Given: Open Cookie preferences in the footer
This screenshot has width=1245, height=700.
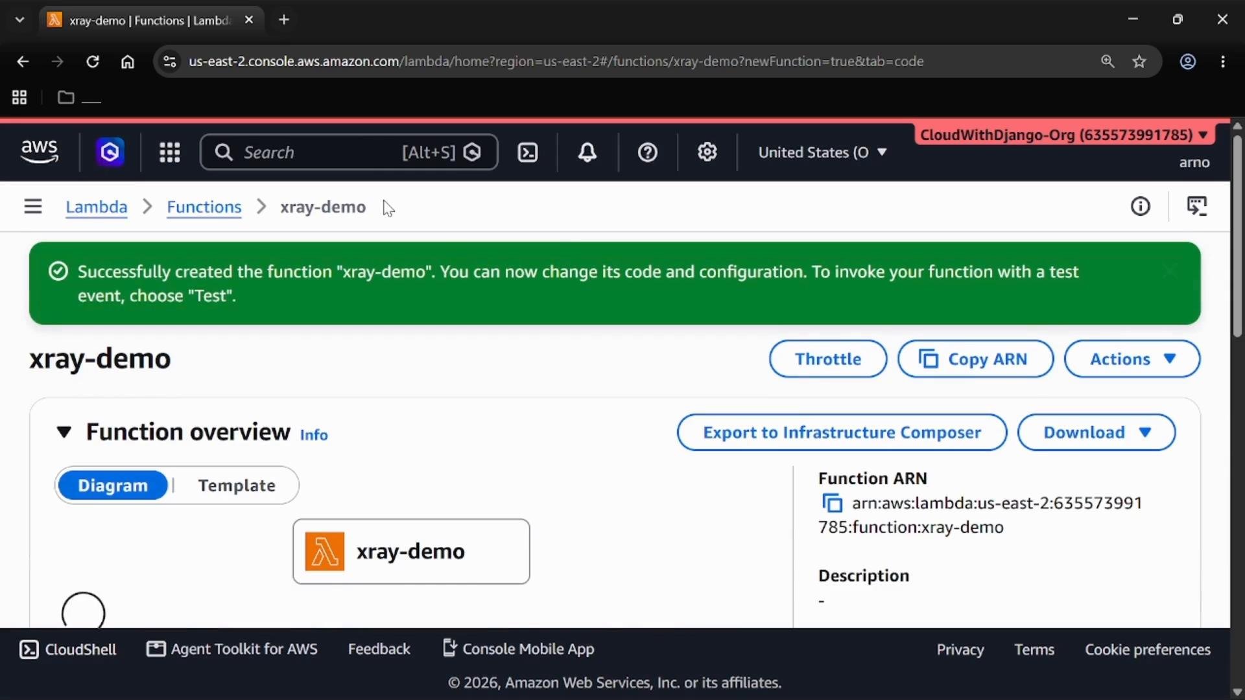Looking at the screenshot, I should (1148, 649).
